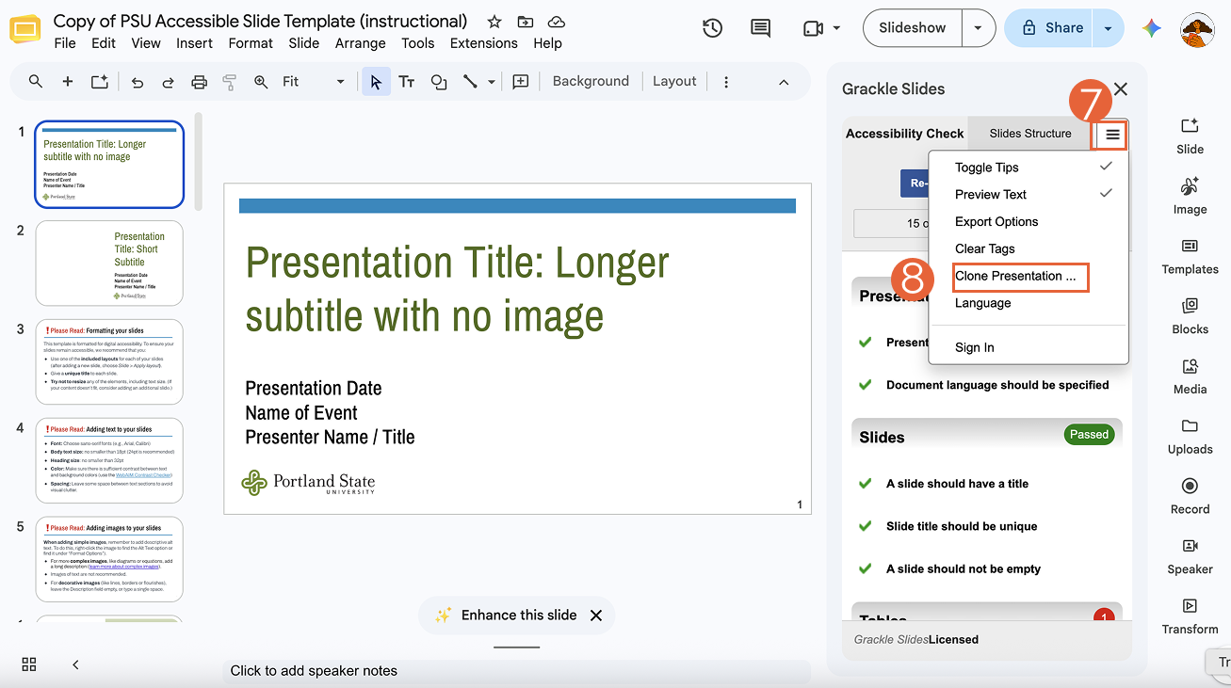Switch to the Slides Structure tab

click(1030, 134)
